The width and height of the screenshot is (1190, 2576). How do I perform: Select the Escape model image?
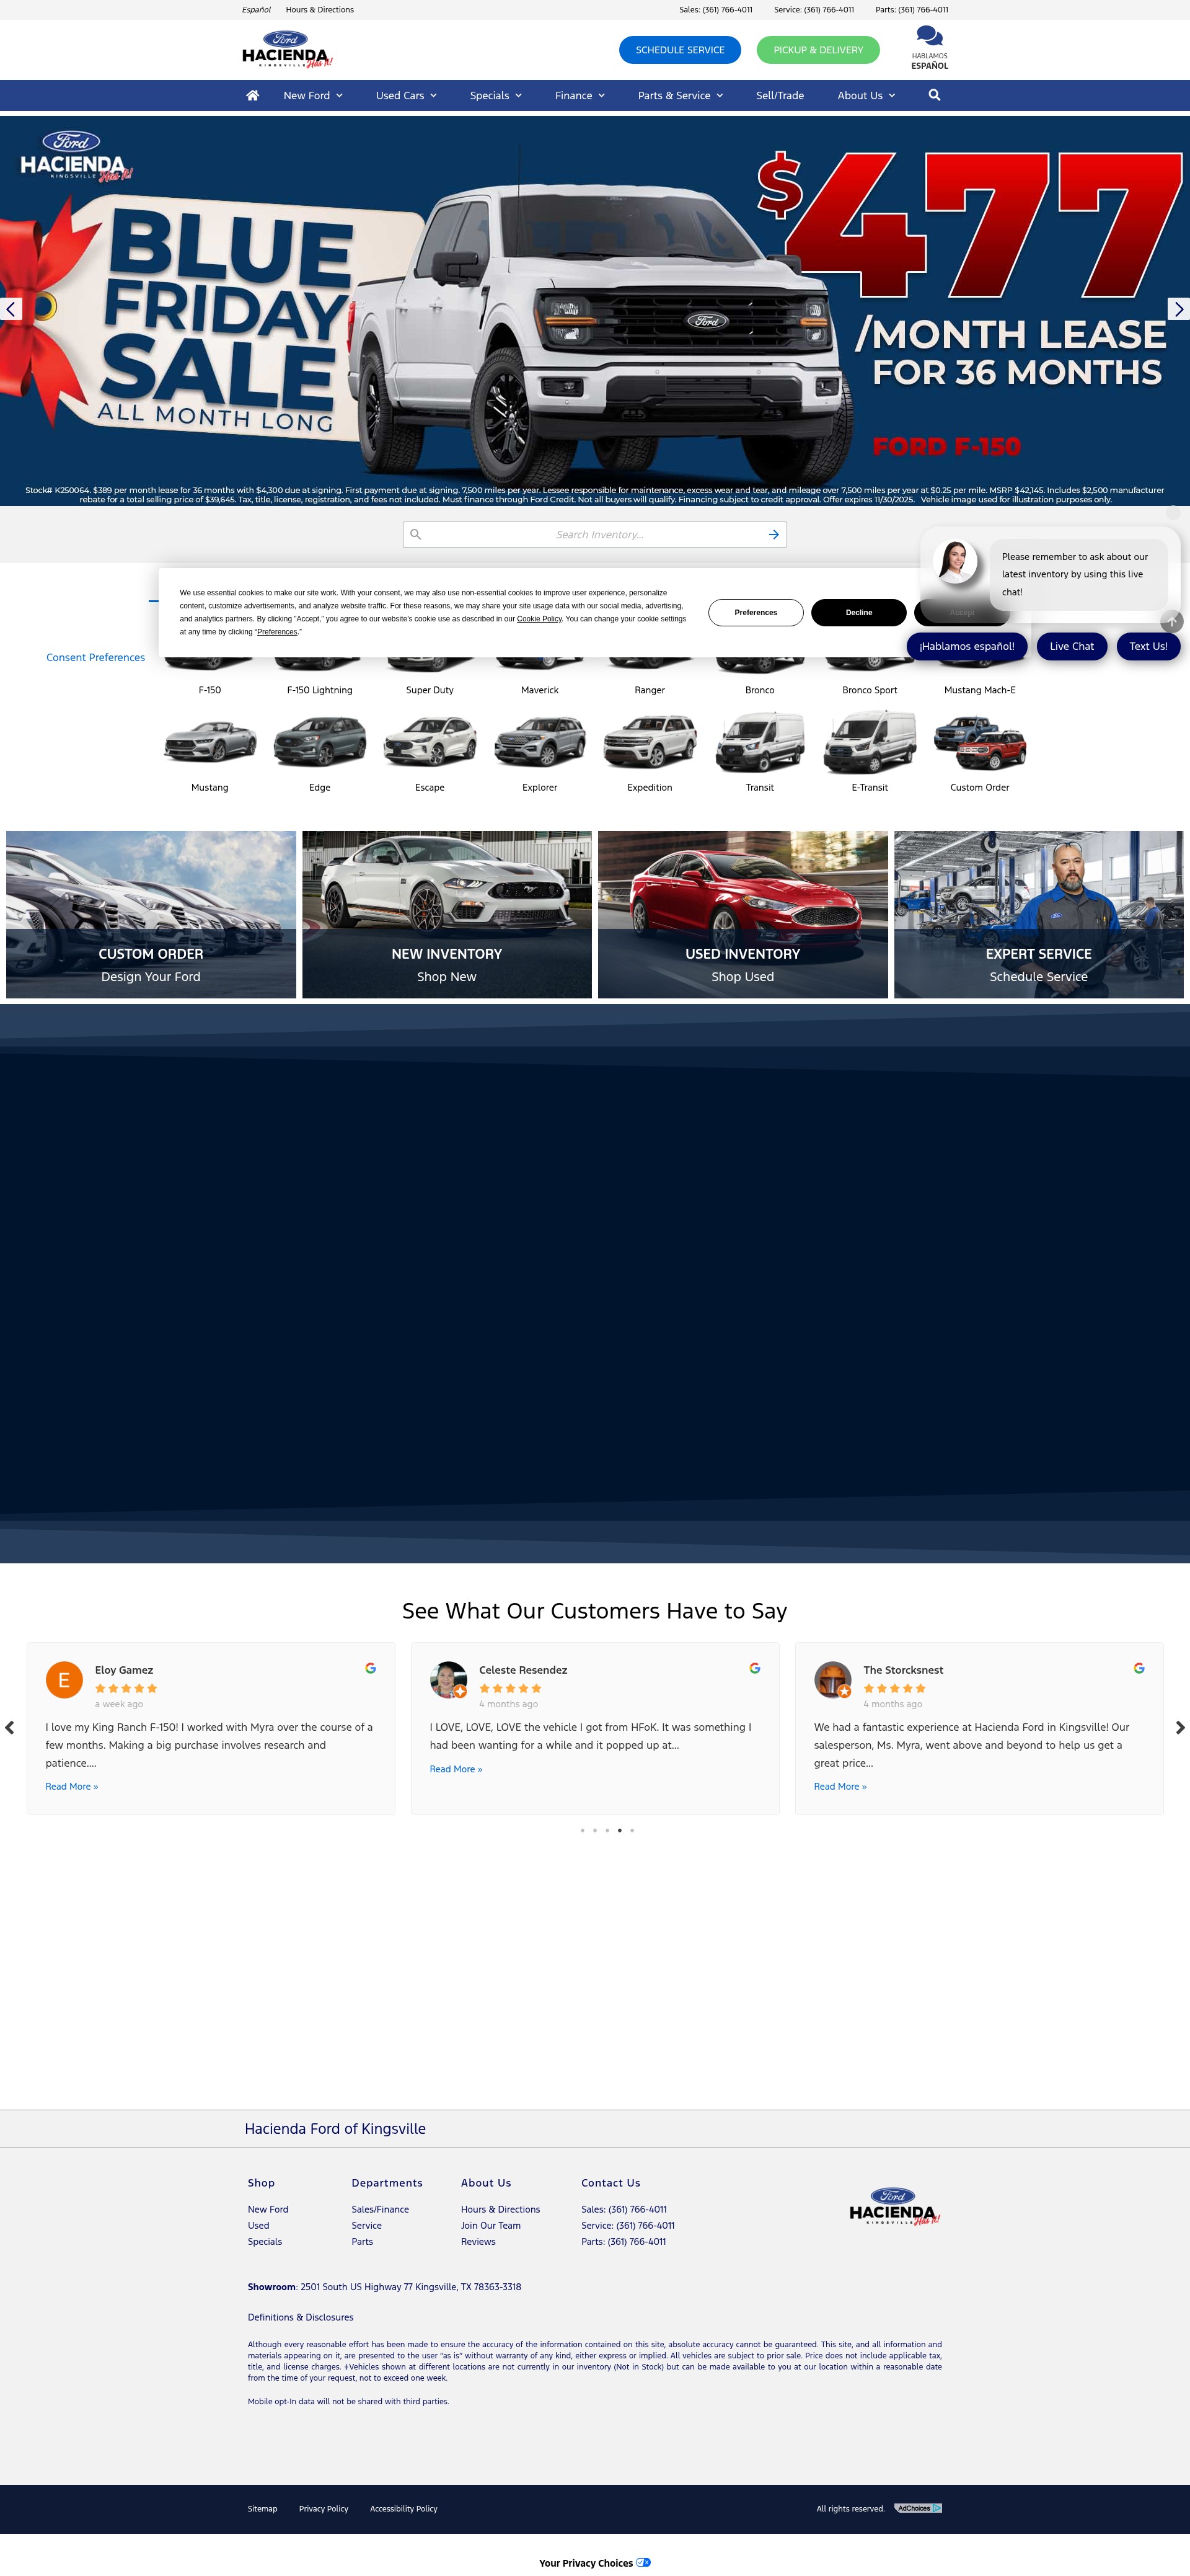(430, 743)
